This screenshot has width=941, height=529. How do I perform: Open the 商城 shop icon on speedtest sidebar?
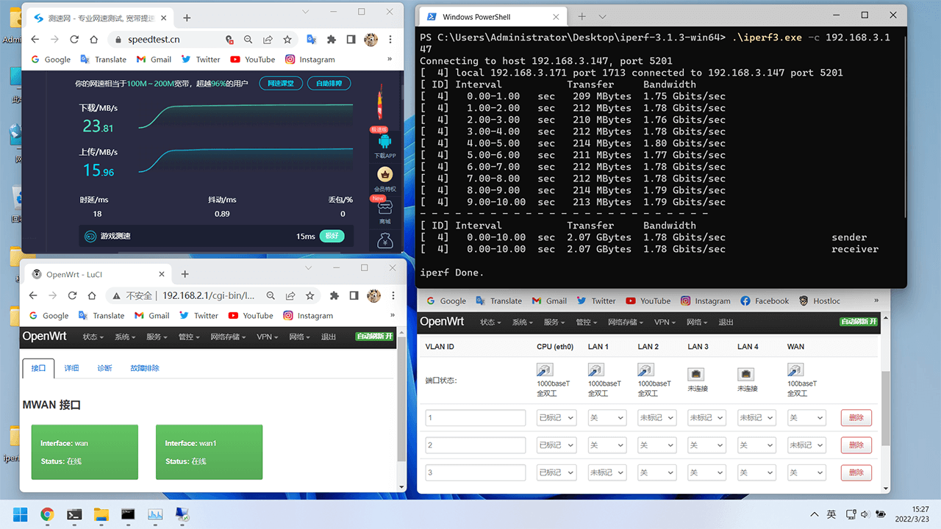(384, 207)
